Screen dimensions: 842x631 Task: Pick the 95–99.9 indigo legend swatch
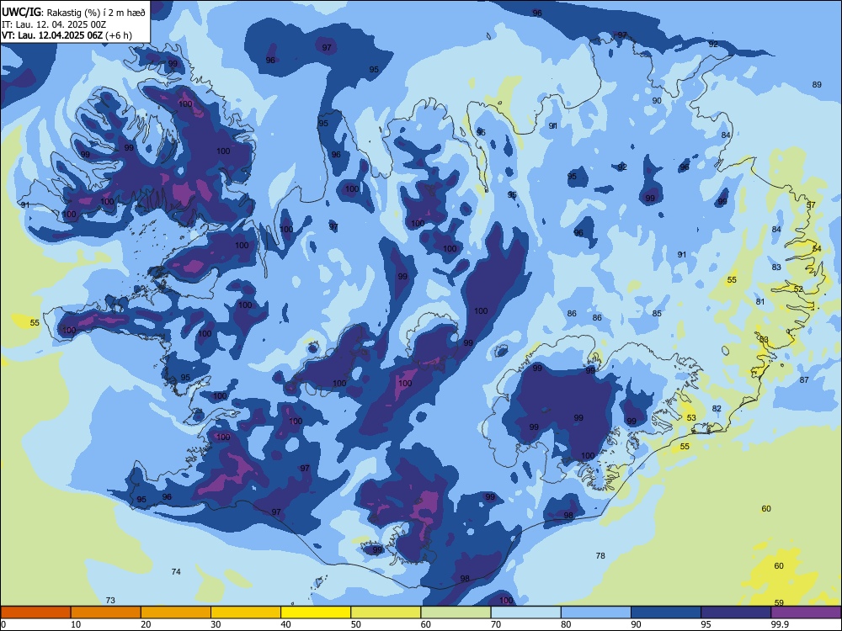click(736, 612)
